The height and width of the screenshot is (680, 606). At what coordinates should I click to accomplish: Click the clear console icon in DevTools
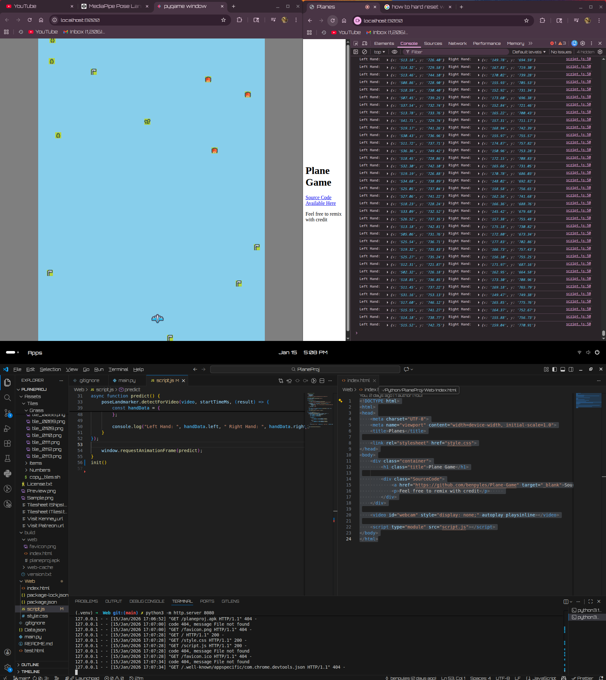click(x=365, y=52)
